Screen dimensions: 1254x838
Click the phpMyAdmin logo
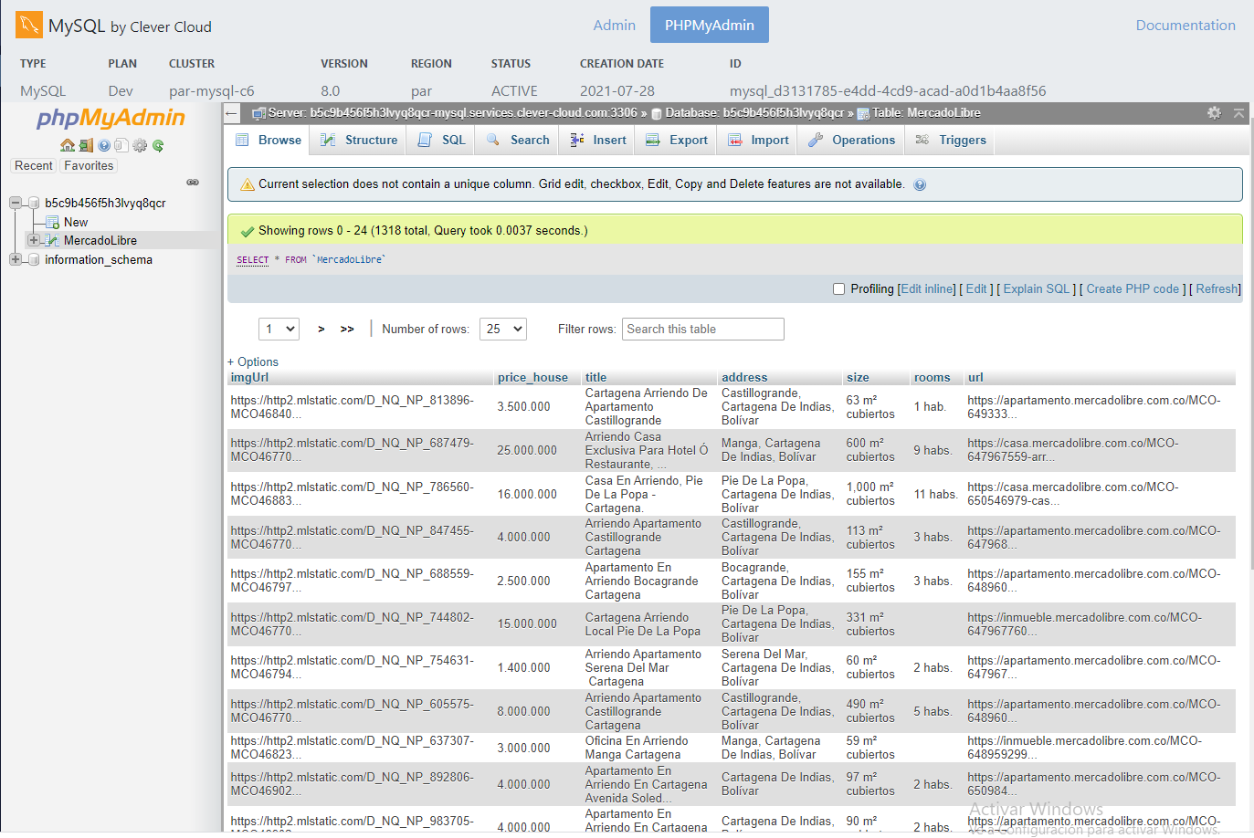tap(111, 118)
